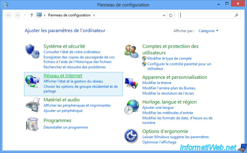247x153 pixels.
Task: Click Ajouter un périphérique link
Action: [x=63, y=111]
